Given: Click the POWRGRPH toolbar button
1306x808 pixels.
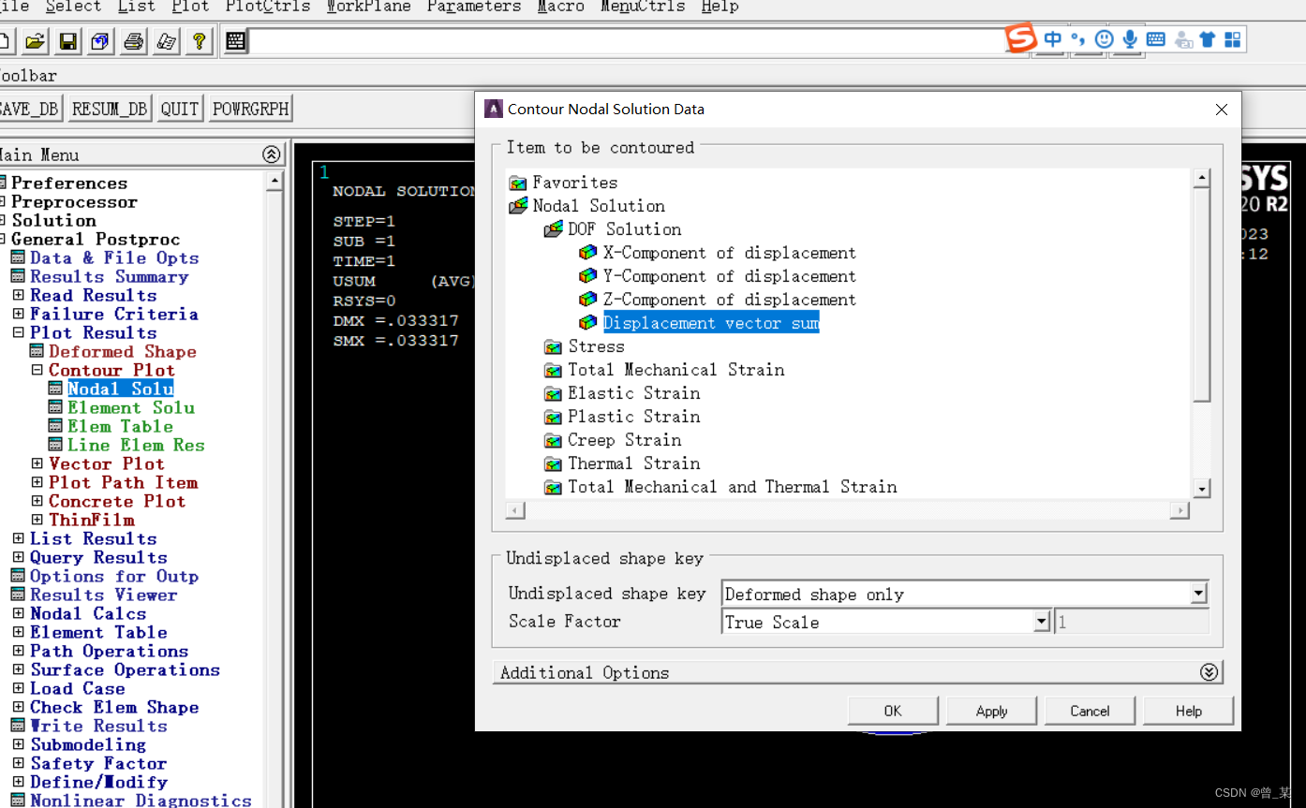Looking at the screenshot, I should click(x=250, y=109).
